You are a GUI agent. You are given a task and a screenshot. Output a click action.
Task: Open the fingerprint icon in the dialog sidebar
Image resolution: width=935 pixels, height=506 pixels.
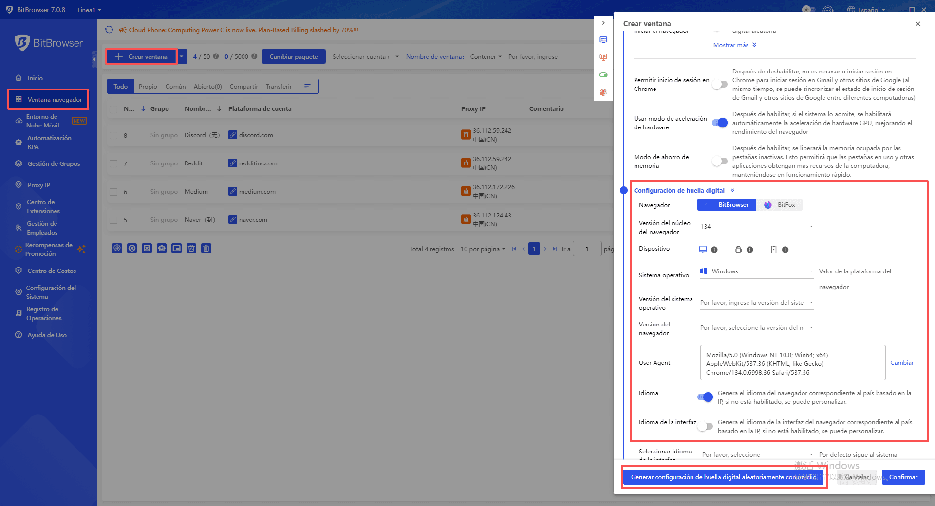(x=604, y=92)
